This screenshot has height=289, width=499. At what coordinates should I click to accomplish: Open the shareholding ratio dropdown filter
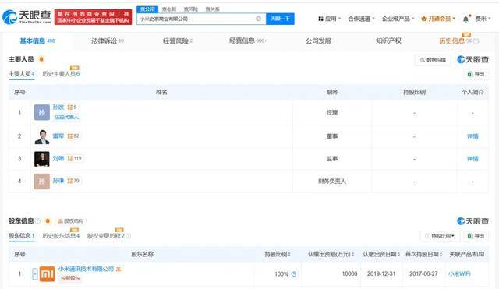click(x=440, y=236)
